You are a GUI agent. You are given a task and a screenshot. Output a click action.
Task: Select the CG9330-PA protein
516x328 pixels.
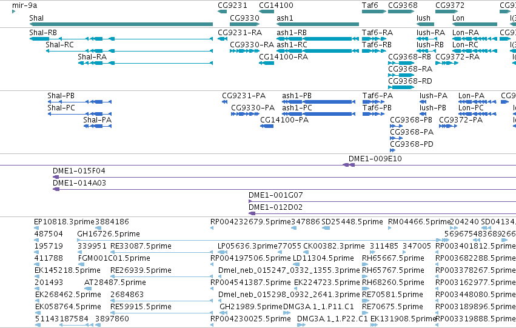point(245,114)
